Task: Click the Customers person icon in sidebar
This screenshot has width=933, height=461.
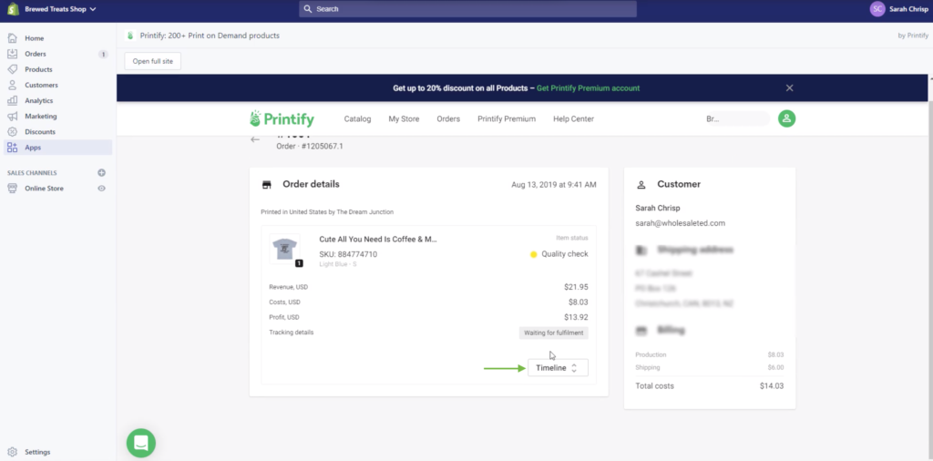Action: 12,85
